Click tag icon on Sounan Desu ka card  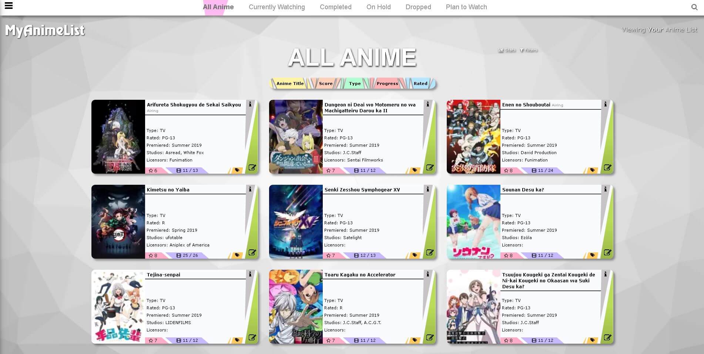coord(592,255)
